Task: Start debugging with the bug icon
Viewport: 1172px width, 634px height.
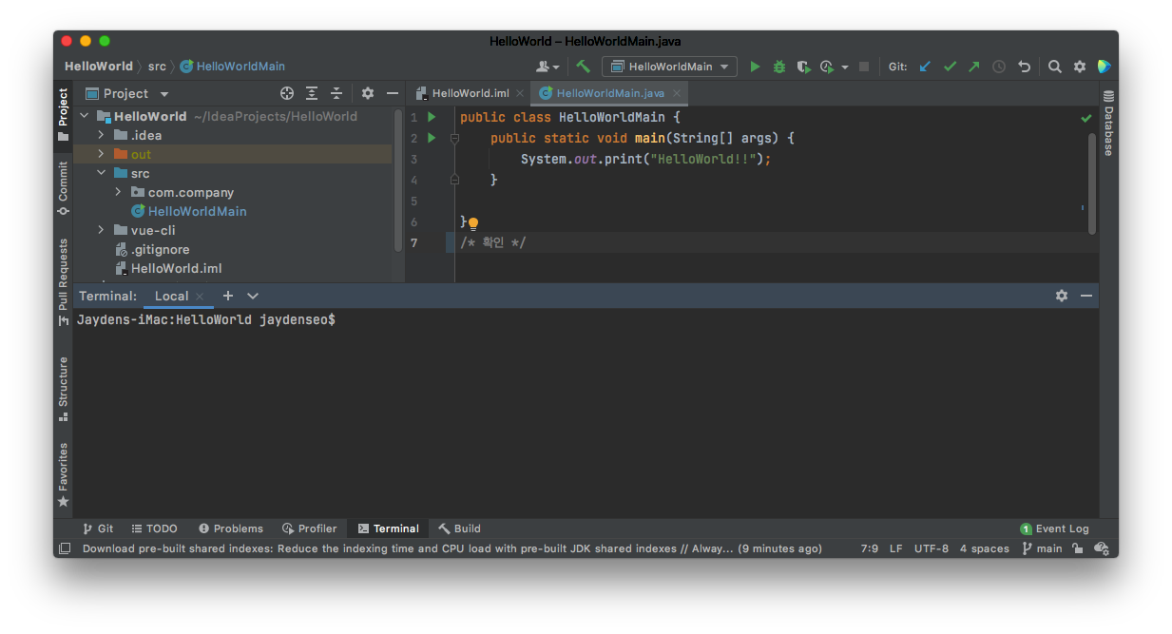Action: click(x=779, y=67)
